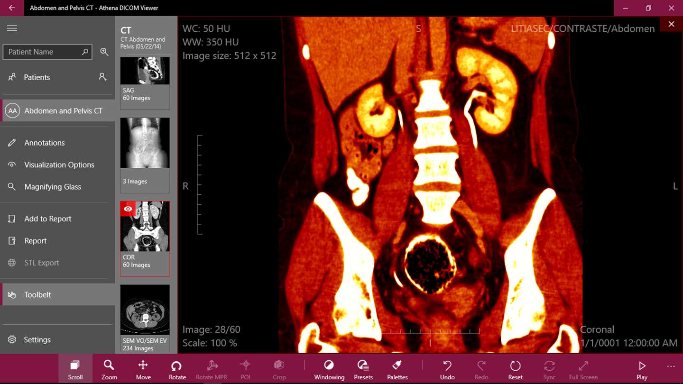Minimize the Athena DICOM Viewer window
Image resolution: width=683 pixels, height=384 pixels.
[626, 8]
